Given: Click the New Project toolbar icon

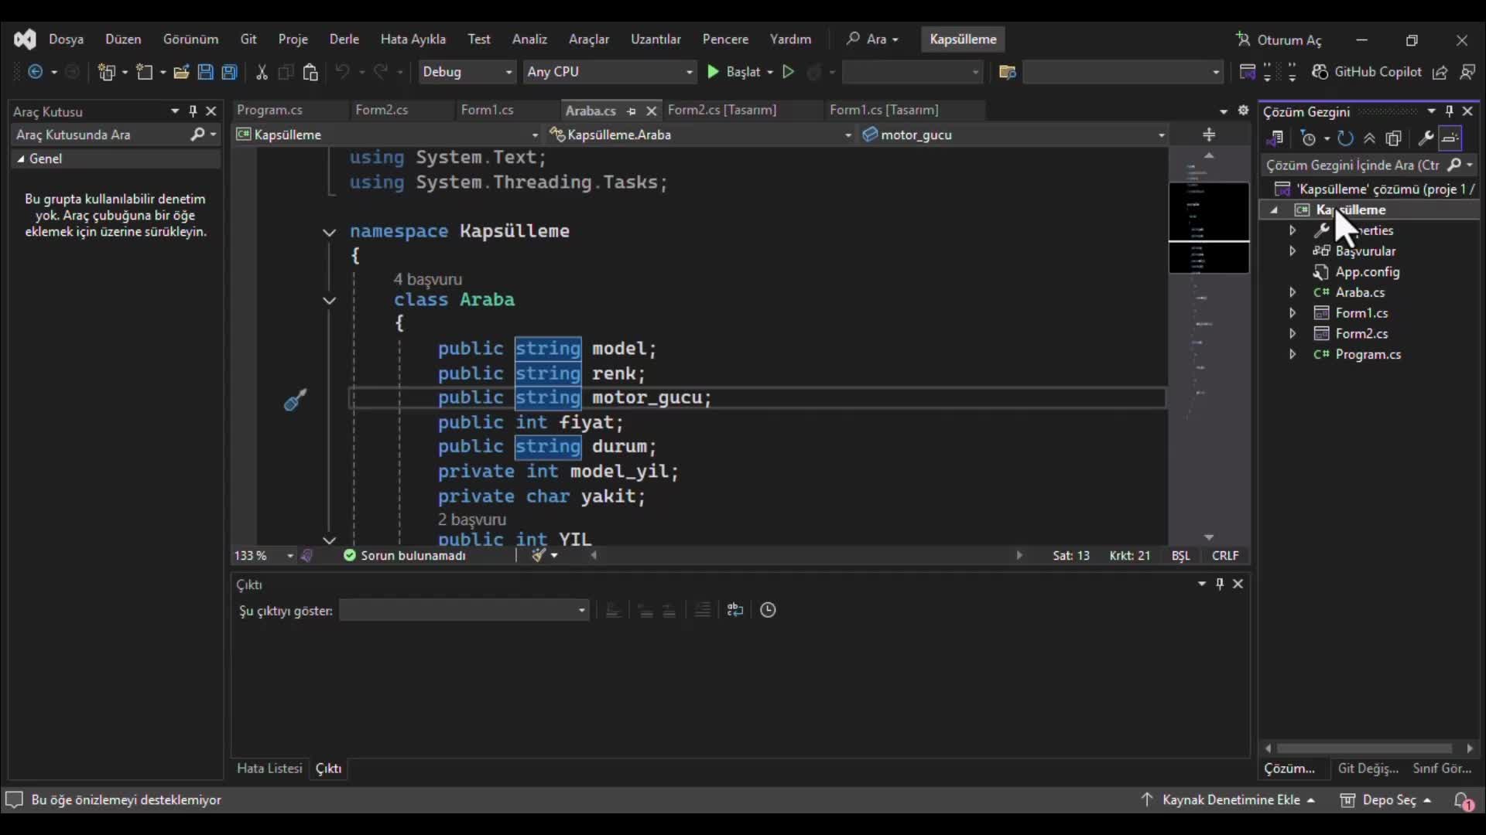Looking at the screenshot, I should [107, 72].
